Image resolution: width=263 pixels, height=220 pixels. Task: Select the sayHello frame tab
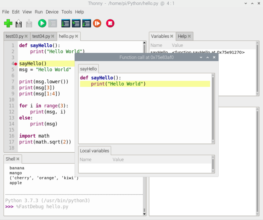click(x=88, y=69)
